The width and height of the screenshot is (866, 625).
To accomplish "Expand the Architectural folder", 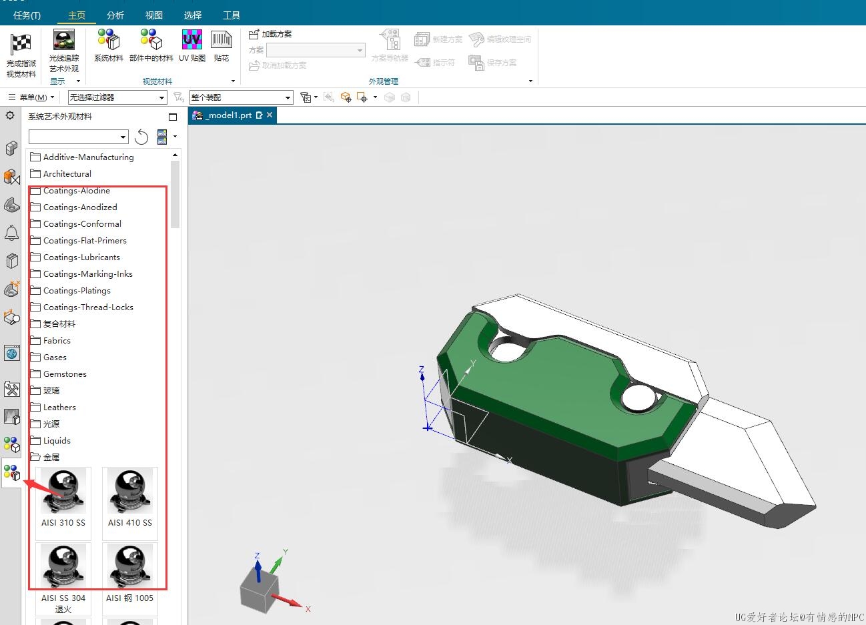I will click(61, 173).
